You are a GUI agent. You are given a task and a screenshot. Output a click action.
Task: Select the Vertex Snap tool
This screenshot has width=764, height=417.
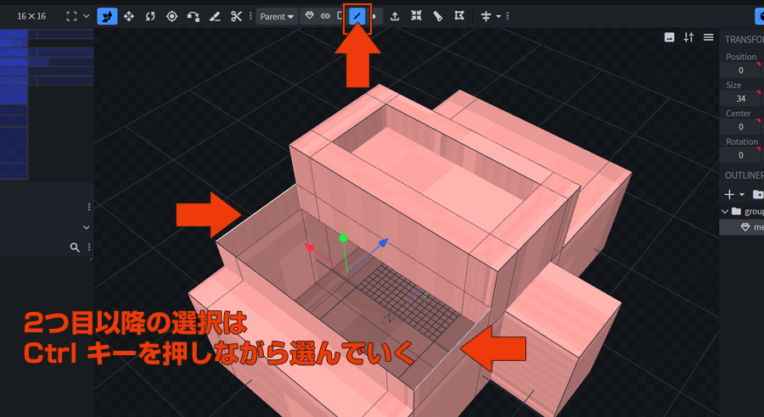coord(194,16)
